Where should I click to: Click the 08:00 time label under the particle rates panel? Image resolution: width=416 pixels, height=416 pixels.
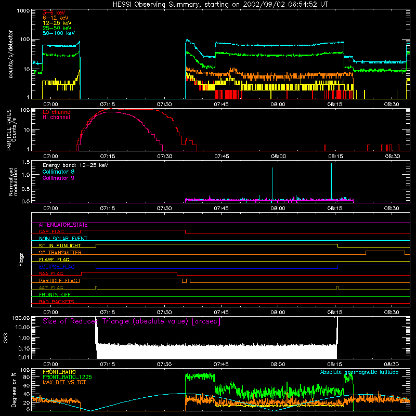[279, 157]
